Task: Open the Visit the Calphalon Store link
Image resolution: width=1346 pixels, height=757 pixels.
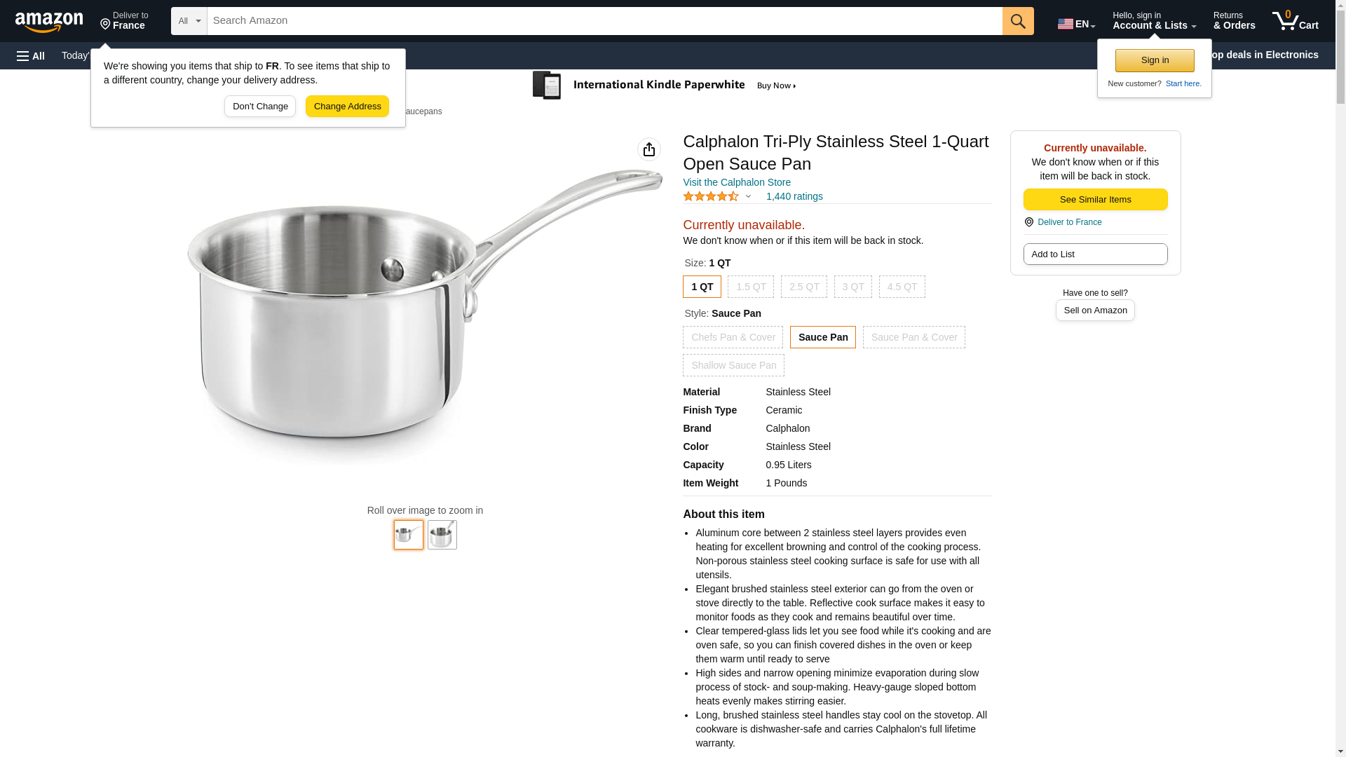Action: point(737,182)
